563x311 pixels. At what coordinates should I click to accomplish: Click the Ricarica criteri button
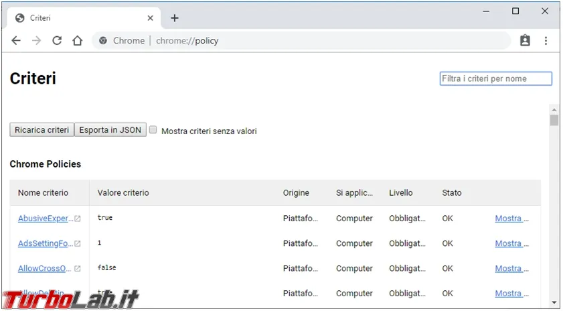point(42,130)
